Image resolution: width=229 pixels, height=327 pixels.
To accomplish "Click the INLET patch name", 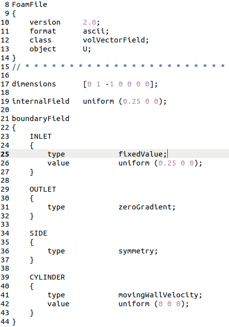I will point(40,136).
